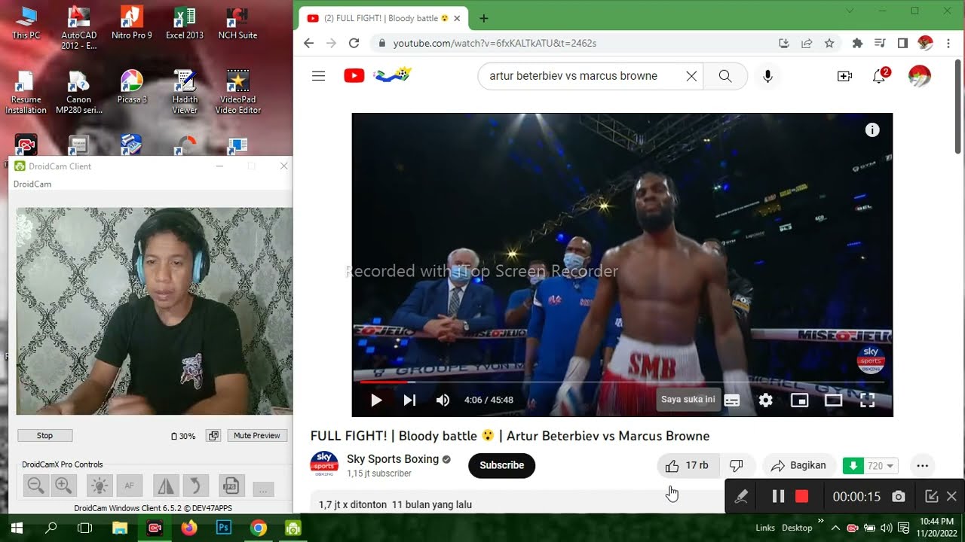Image resolution: width=965 pixels, height=542 pixels.
Task: Open create video menu
Action: click(x=844, y=76)
